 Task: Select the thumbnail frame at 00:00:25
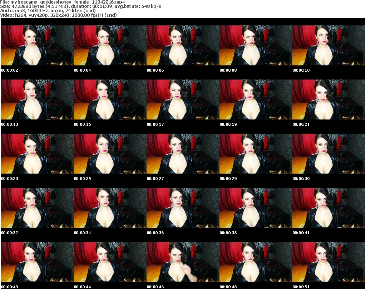(x=110, y=154)
